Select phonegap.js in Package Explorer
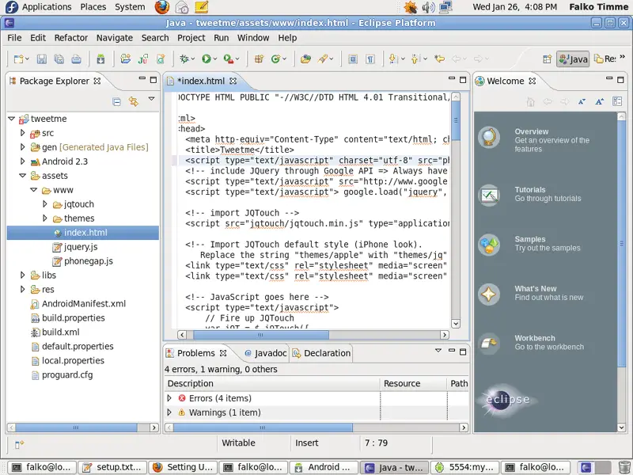Screen dimensions: 633x475 [83, 261]
